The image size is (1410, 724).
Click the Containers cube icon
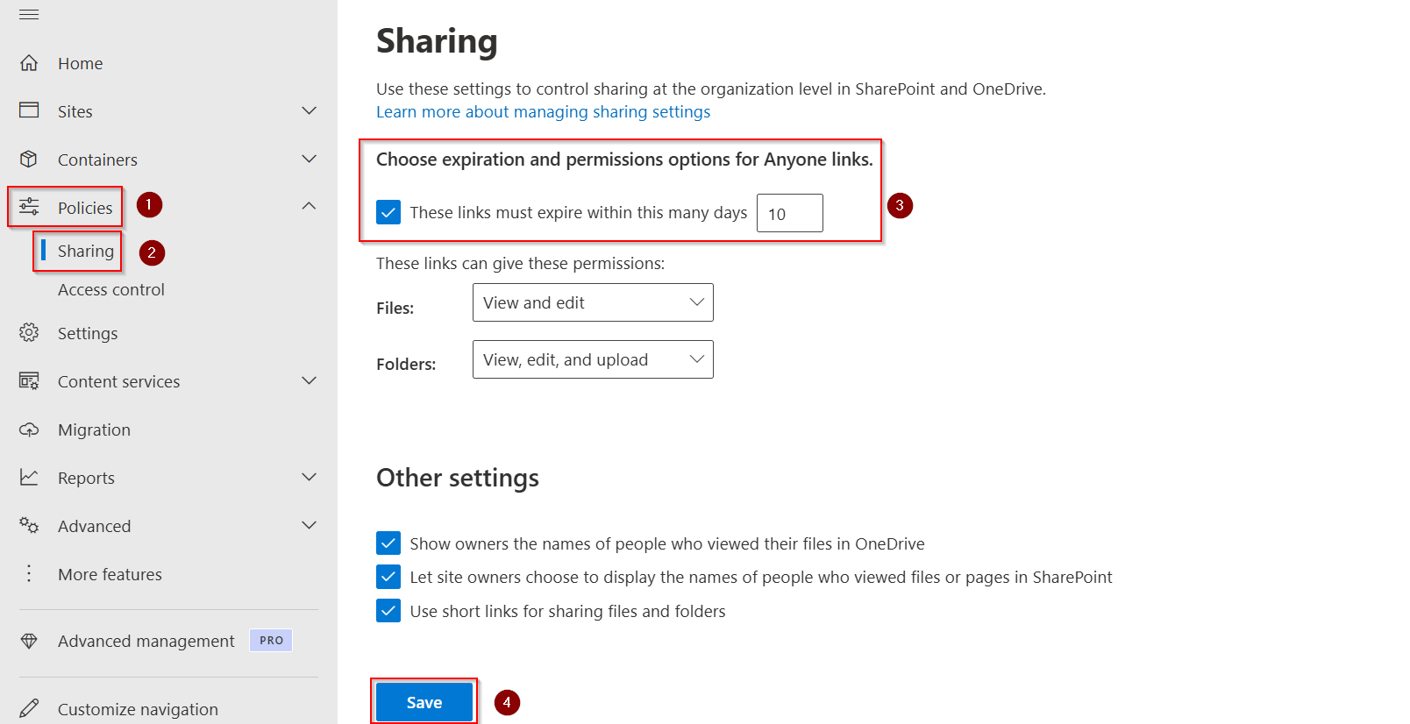pos(29,159)
